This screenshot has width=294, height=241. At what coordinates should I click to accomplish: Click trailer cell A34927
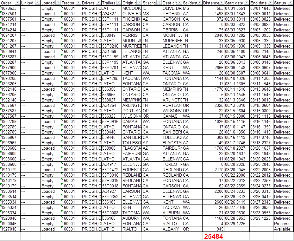tap(111, 192)
